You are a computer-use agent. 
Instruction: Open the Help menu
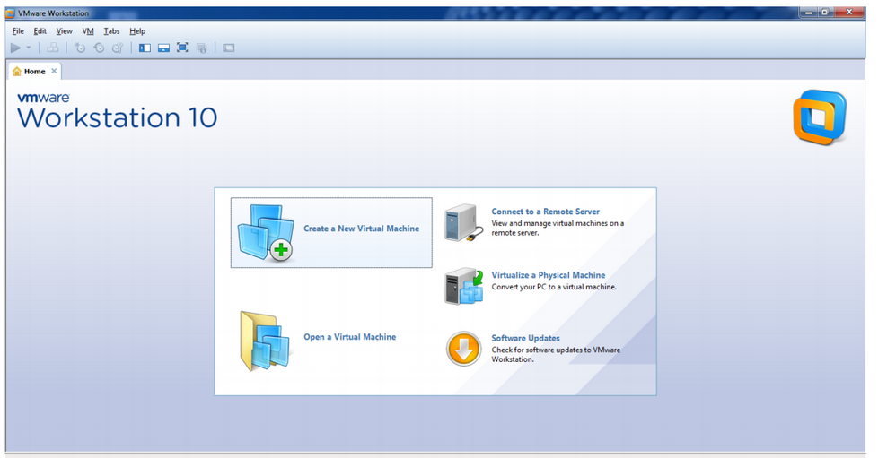point(136,31)
